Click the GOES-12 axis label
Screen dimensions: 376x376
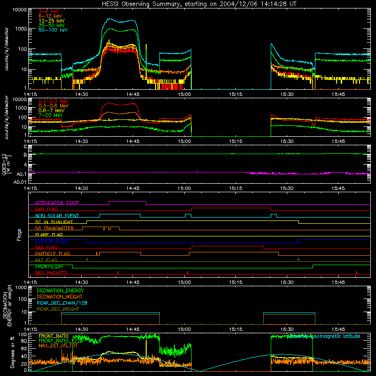[7, 164]
